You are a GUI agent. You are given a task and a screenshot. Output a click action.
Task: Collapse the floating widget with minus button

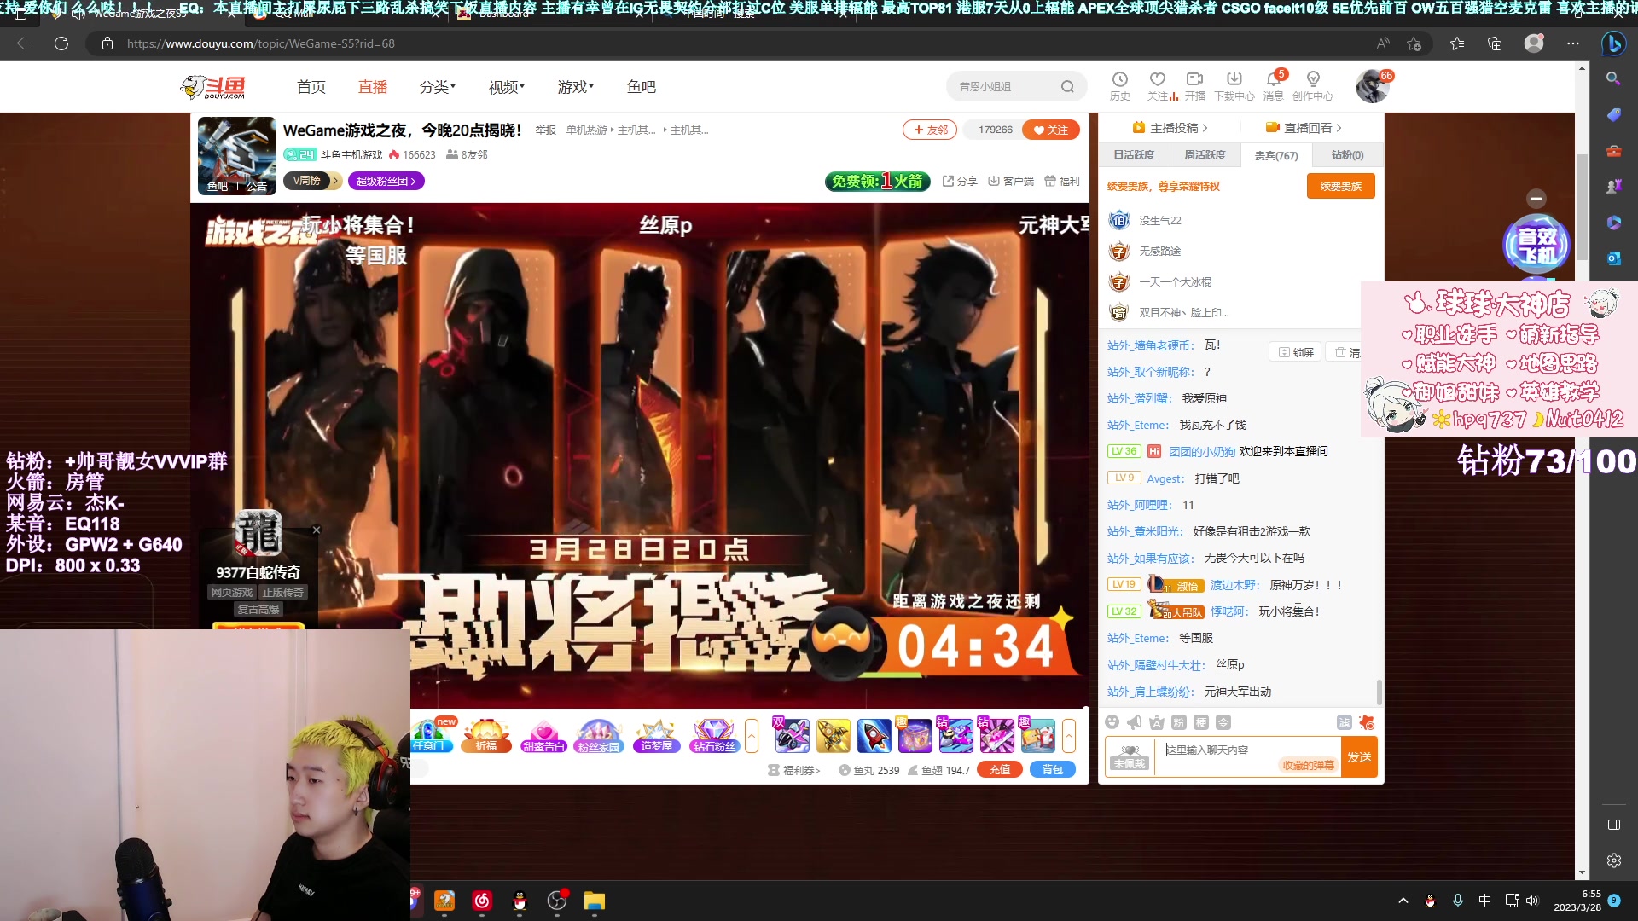(1536, 198)
